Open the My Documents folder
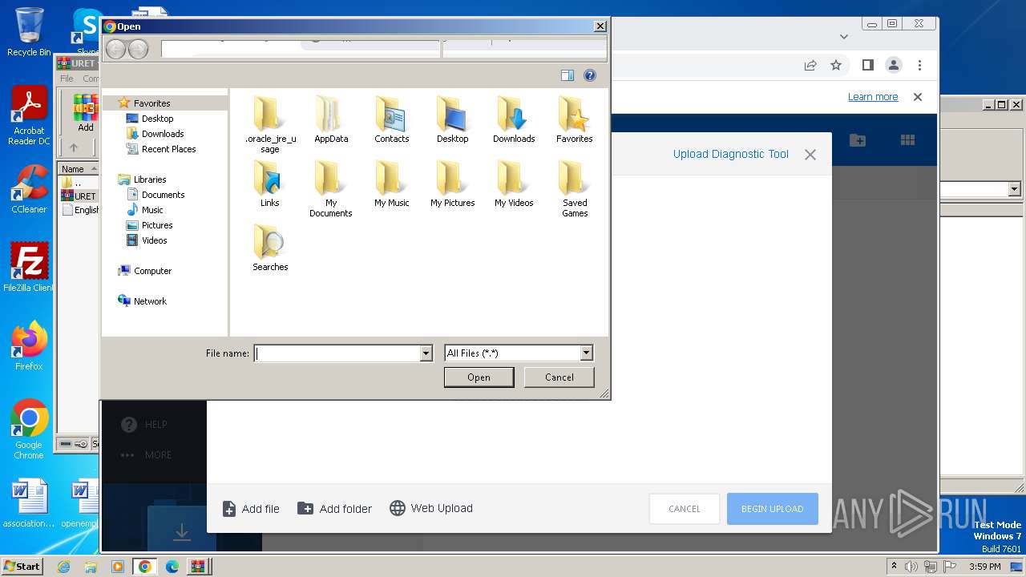1026x577 pixels. pos(331,189)
